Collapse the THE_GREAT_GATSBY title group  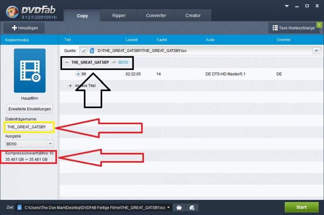click(67, 62)
